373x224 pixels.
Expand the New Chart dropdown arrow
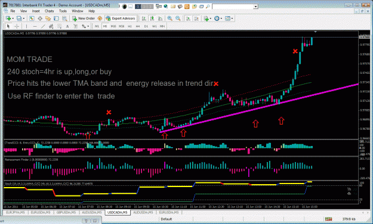(13, 18)
